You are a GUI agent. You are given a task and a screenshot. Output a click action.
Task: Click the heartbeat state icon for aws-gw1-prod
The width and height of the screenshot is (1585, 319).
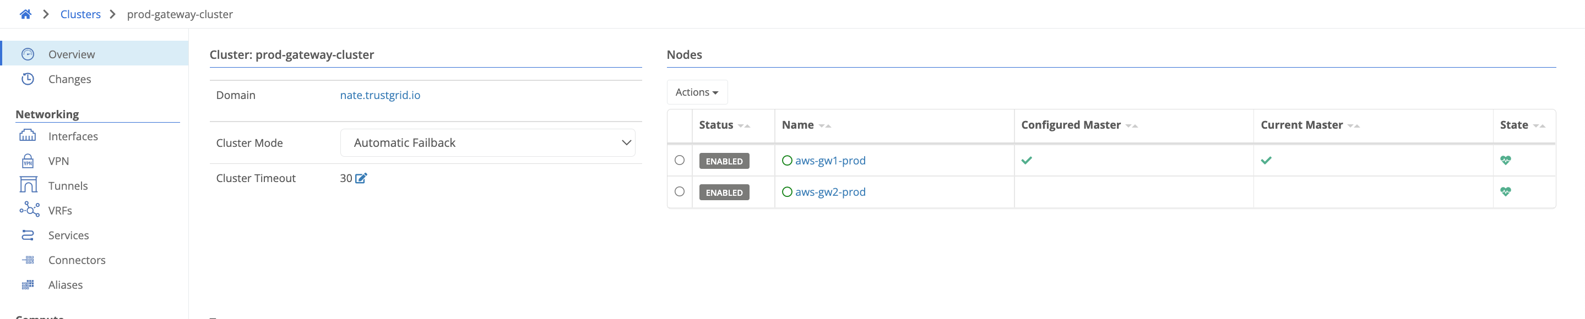click(1505, 161)
